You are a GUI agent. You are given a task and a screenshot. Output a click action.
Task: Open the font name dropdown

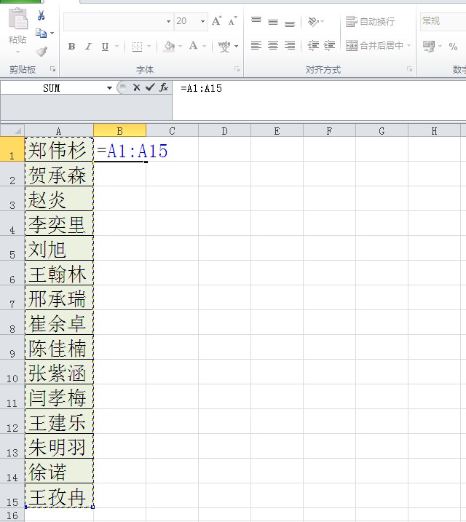pos(169,22)
